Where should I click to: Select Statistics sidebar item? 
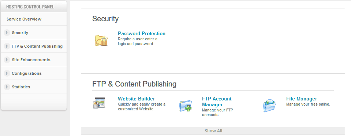point(34,87)
